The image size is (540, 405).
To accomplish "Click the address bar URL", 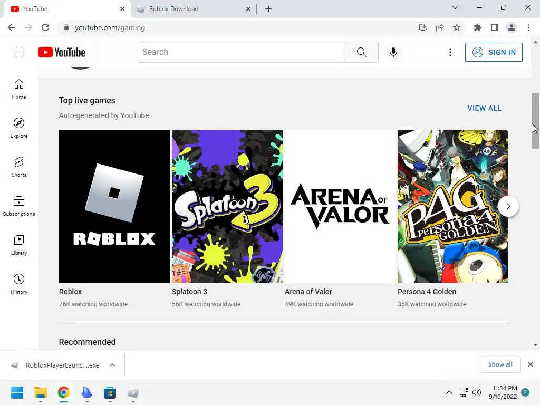I will [110, 27].
